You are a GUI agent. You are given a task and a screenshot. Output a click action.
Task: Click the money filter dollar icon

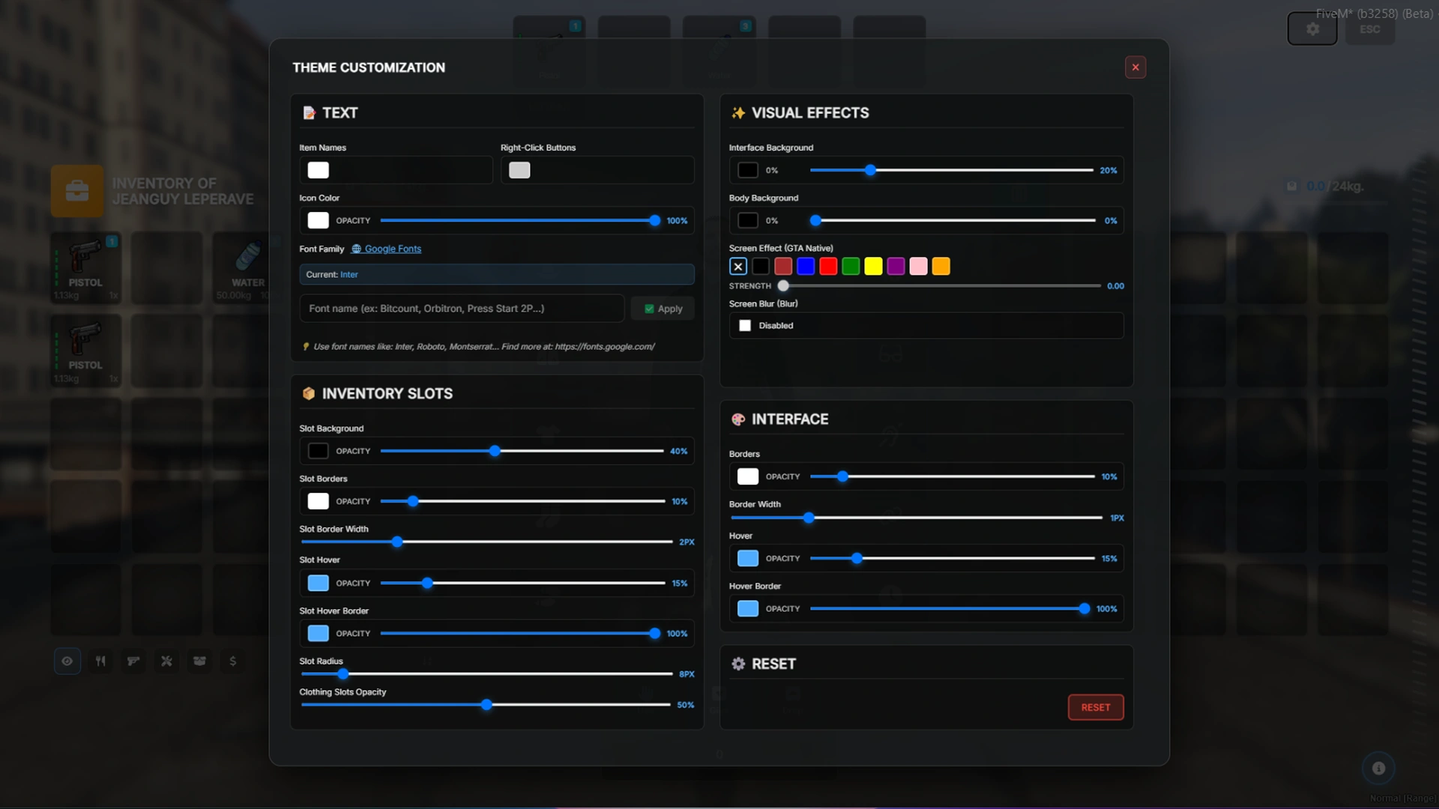pos(232,661)
